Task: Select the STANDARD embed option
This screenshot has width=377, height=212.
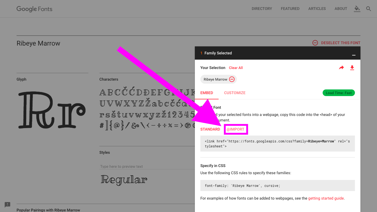Action: click(x=210, y=129)
